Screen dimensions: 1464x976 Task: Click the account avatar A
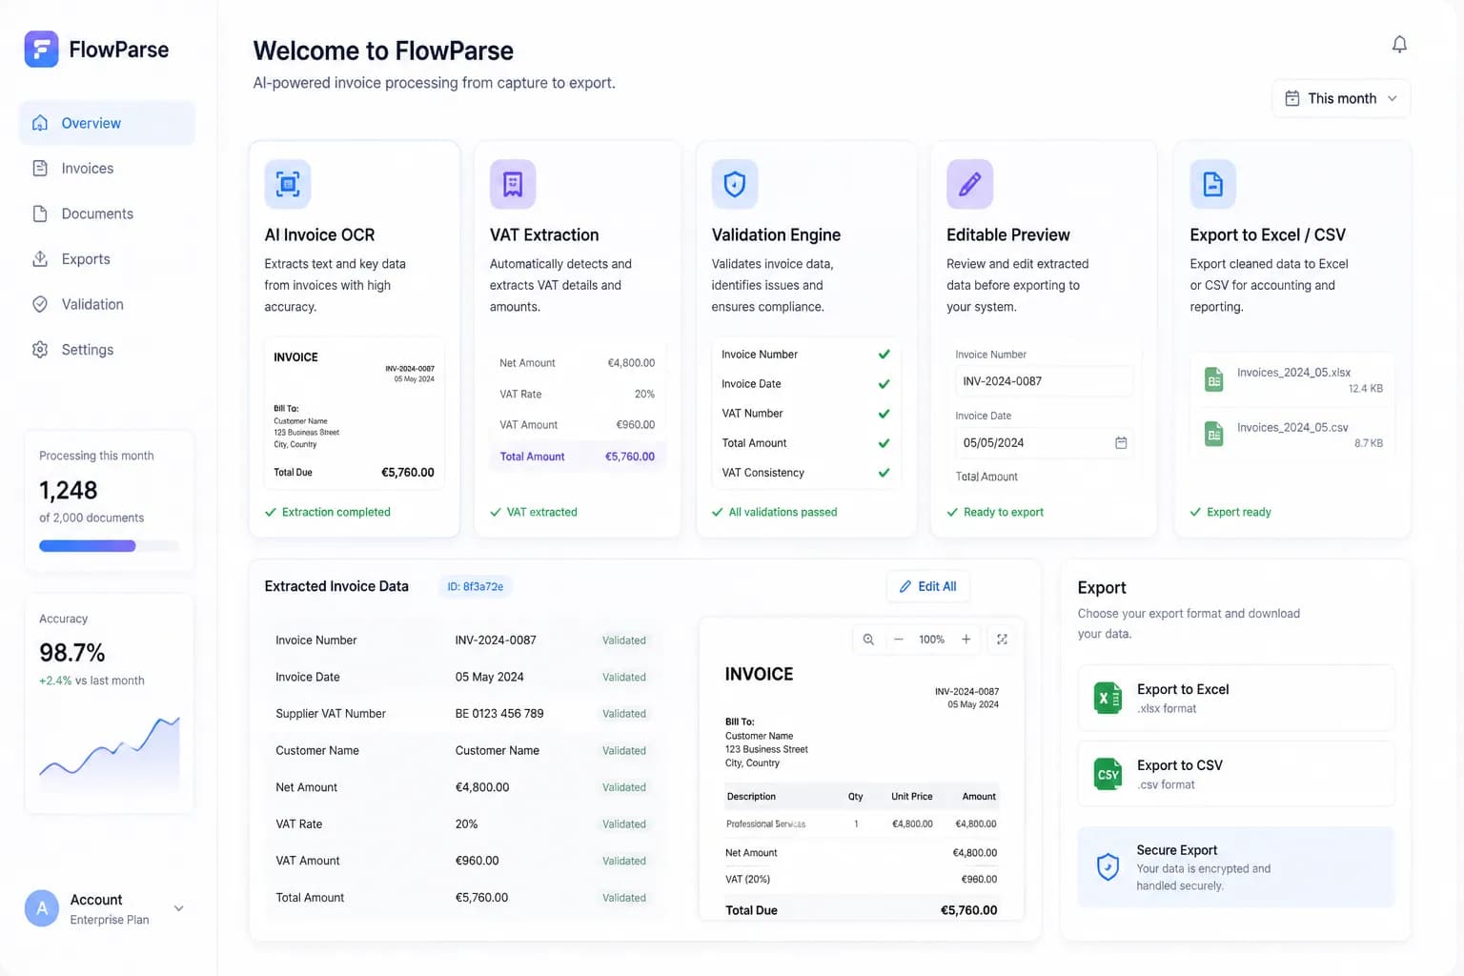tap(42, 908)
